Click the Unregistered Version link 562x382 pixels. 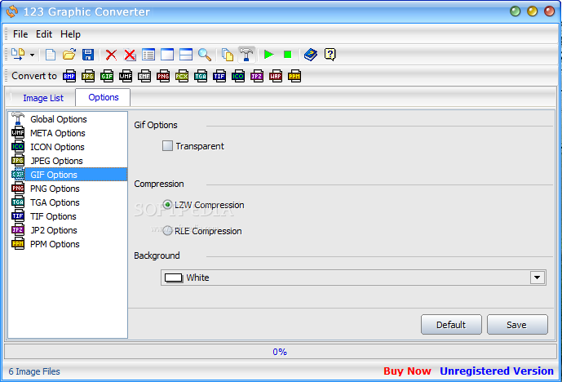click(497, 371)
